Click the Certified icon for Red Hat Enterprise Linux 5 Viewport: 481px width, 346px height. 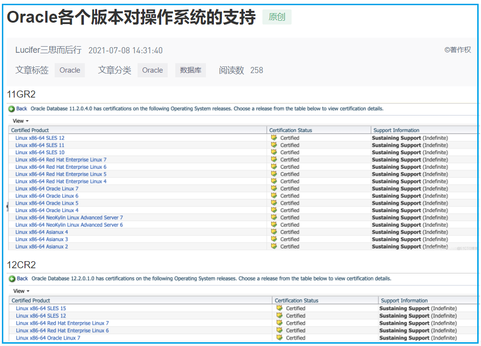274,174
